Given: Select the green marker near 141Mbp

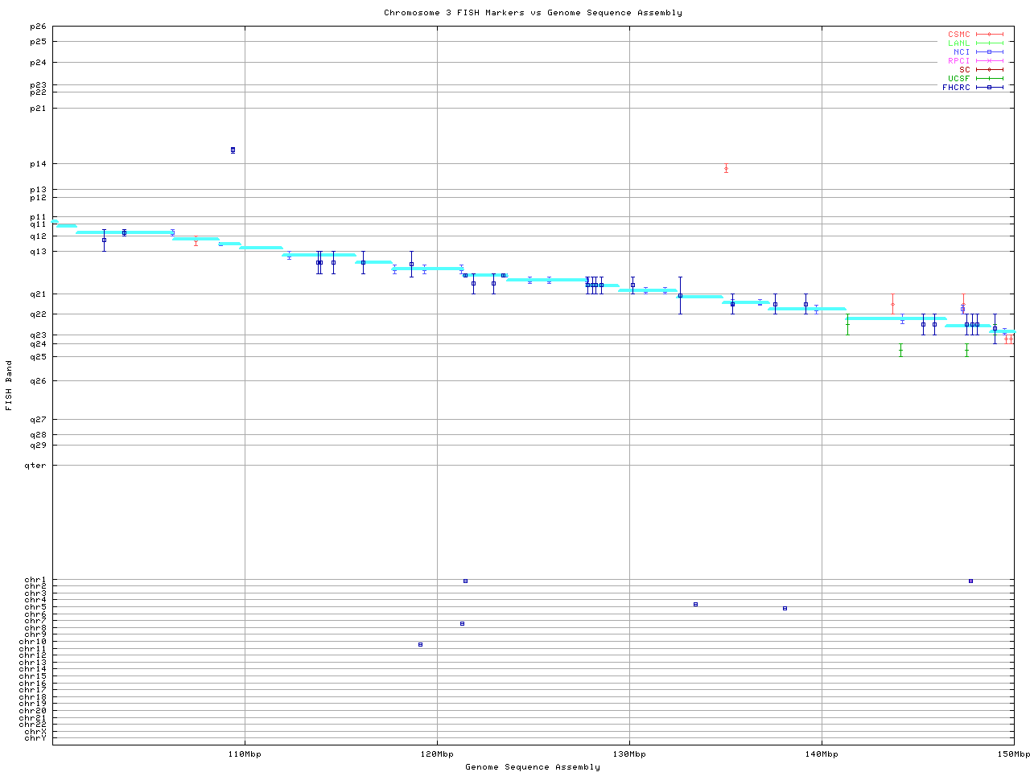Looking at the screenshot, I should click(847, 324).
